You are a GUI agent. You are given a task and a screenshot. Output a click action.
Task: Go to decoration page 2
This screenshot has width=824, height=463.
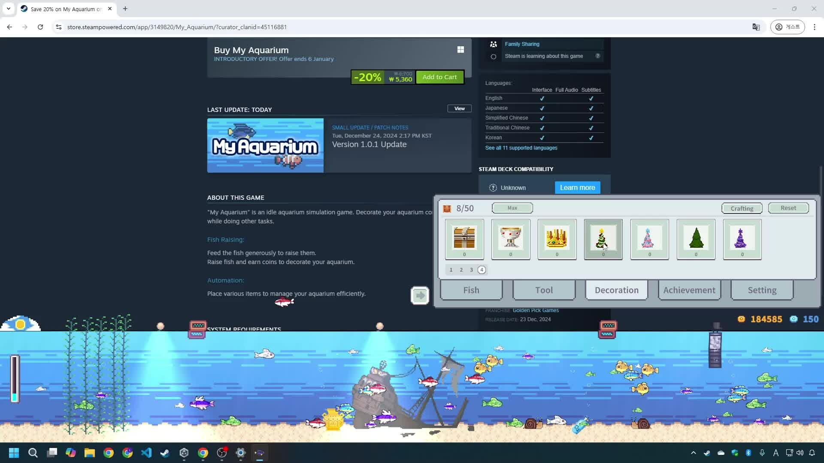tap(461, 270)
